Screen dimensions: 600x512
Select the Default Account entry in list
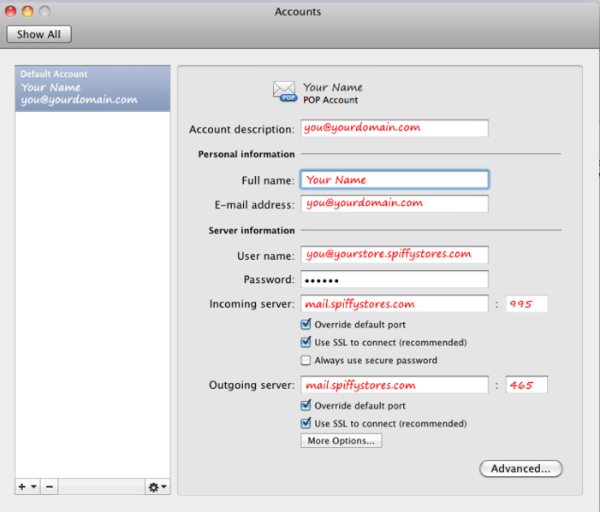[x=92, y=88]
